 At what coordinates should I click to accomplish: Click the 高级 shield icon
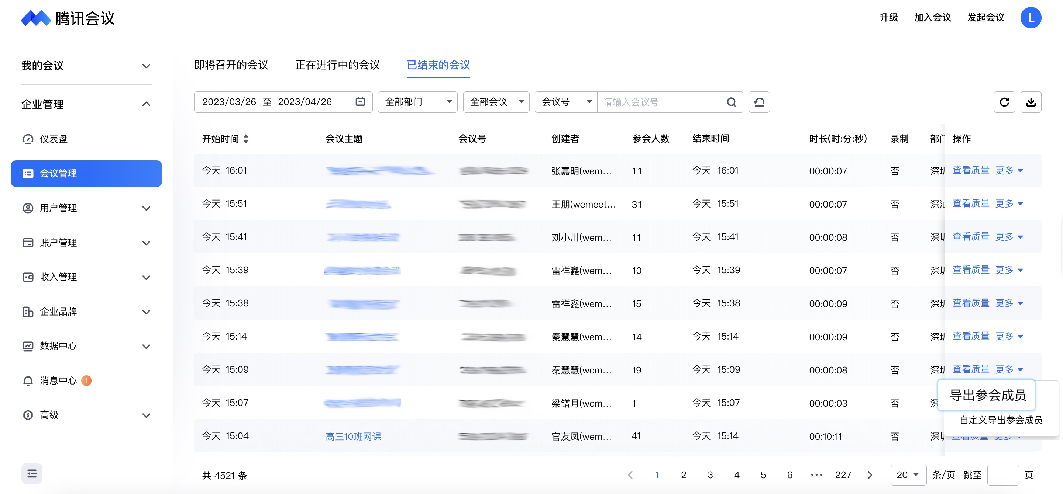click(x=28, y=415)
